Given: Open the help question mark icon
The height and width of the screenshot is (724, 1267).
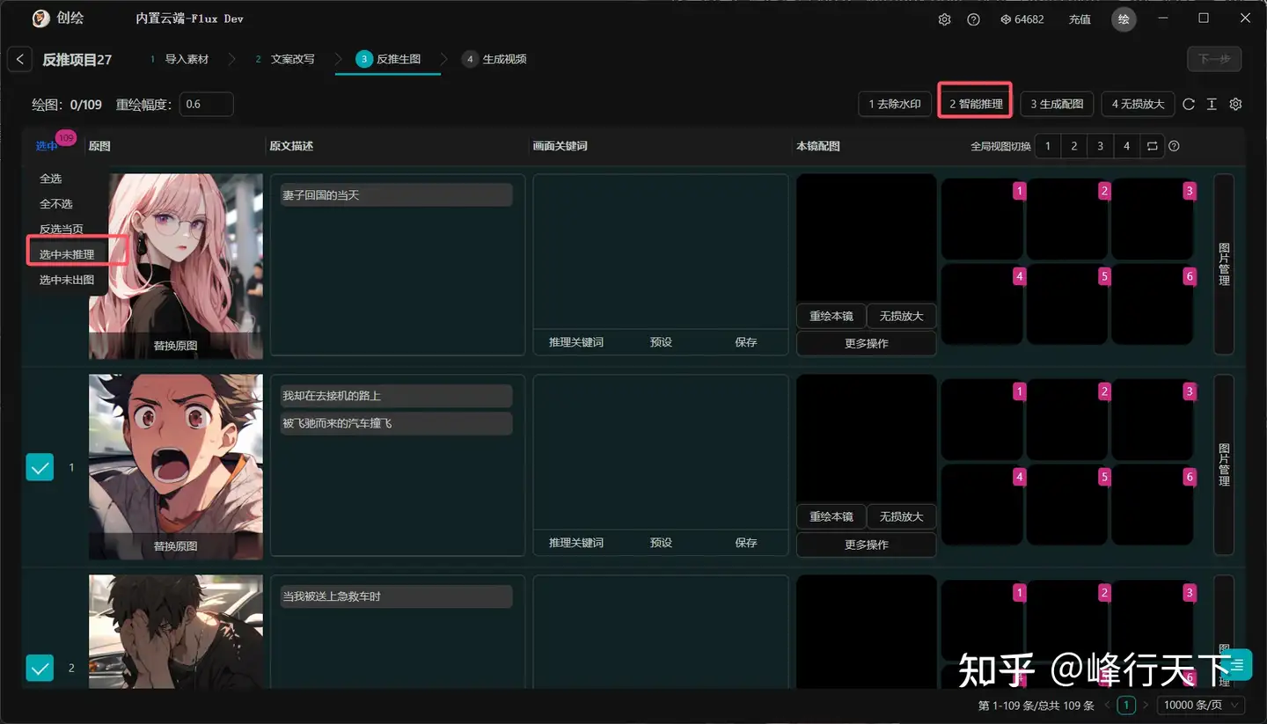Looking at the screenshot, I should coord(973,19).
